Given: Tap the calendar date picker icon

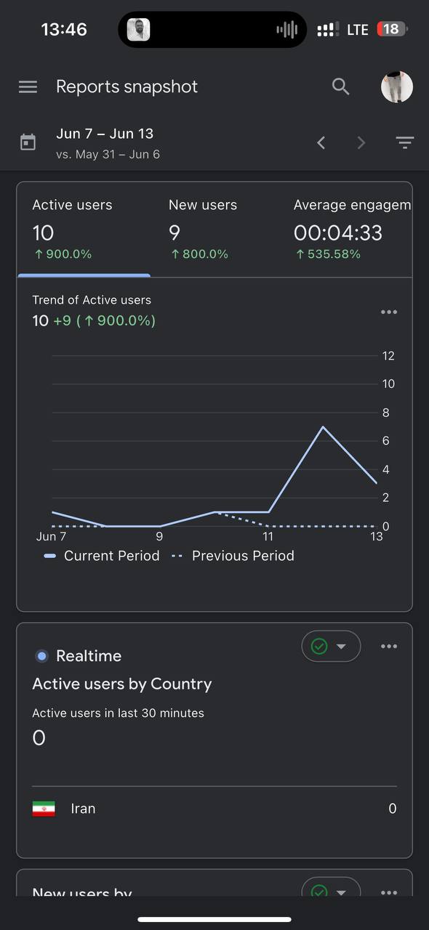Looking at the screenshot, I should pyautogui.click(x=28, y=142).
